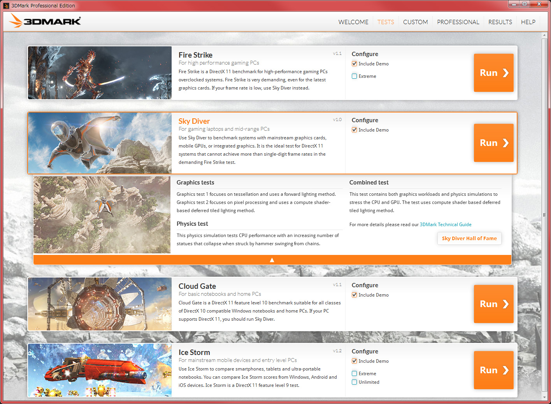
Task: Open the Help menu
Action: [528, 22]
